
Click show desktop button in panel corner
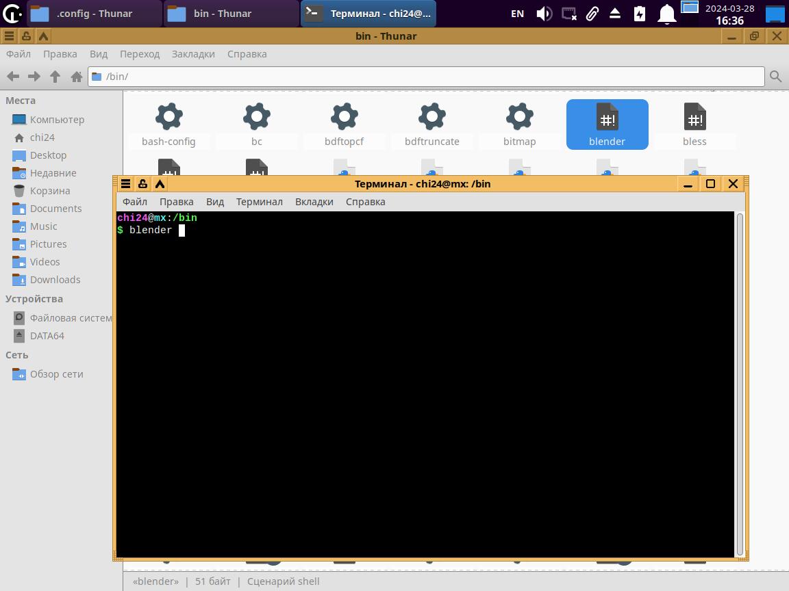[775, 14]
